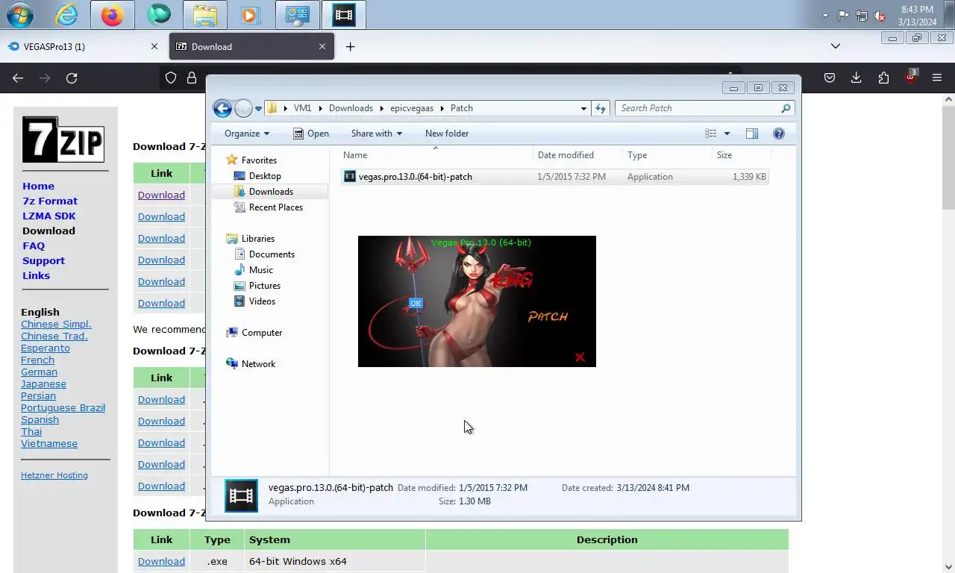
Task: Open the address bar history dropdown
Action: [583, 108]
